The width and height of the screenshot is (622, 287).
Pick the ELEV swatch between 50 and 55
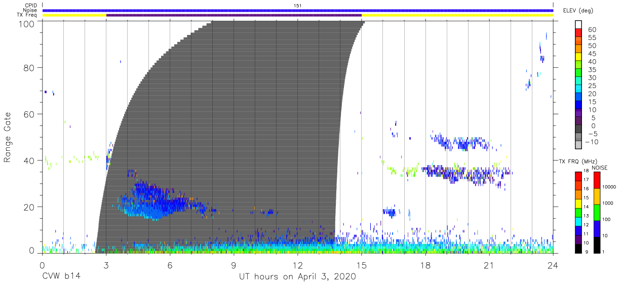click(578, 41)
